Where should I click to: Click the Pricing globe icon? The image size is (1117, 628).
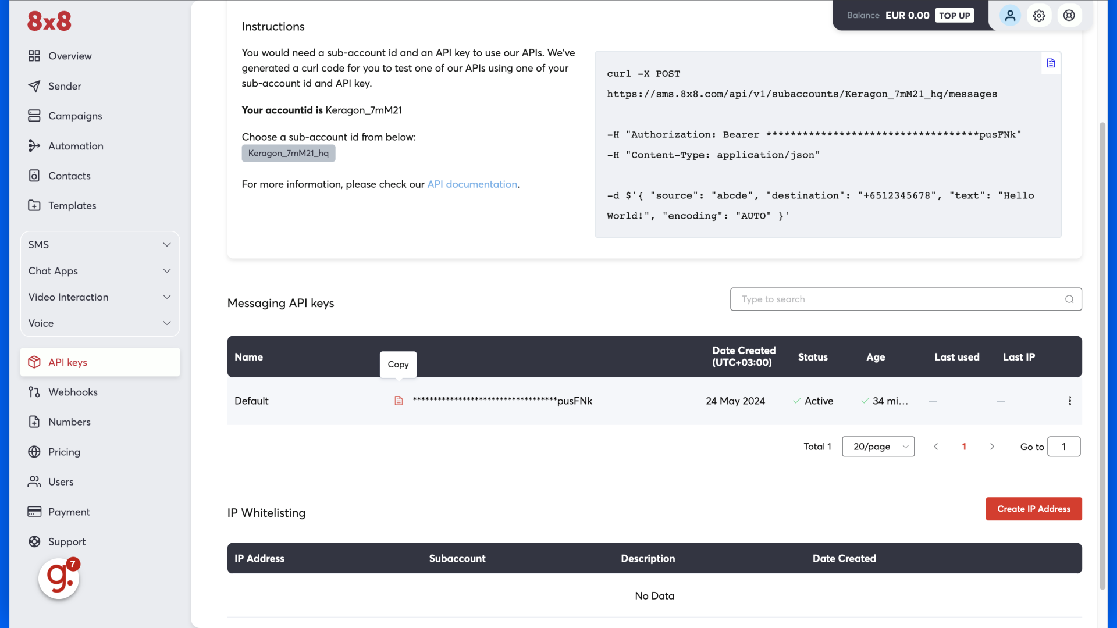coord(34,452)
